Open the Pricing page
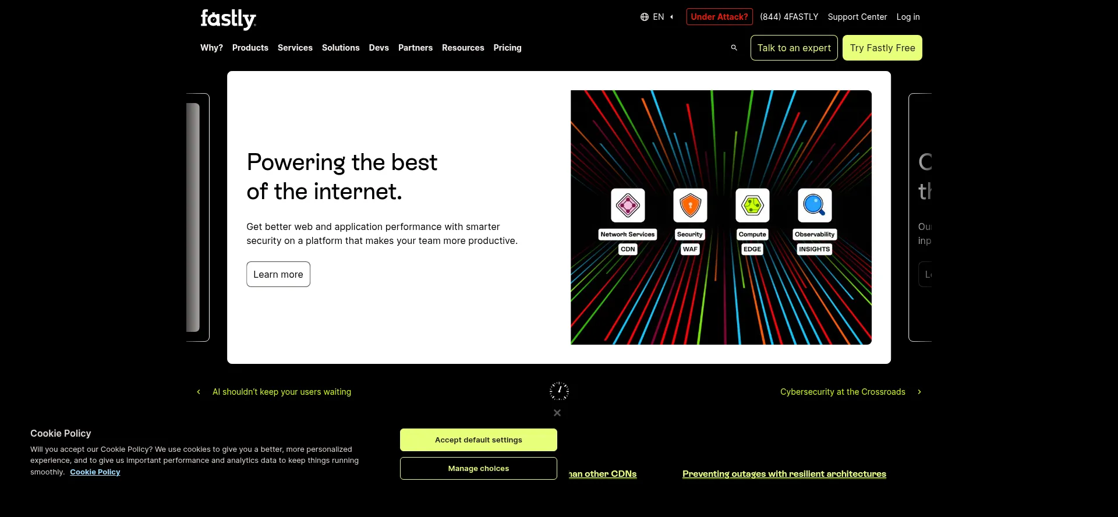 click(x=507, y=48)
